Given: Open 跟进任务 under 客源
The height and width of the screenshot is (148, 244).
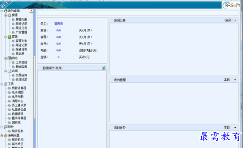Looking at the screenshot, I should click(x=21, y=49).
